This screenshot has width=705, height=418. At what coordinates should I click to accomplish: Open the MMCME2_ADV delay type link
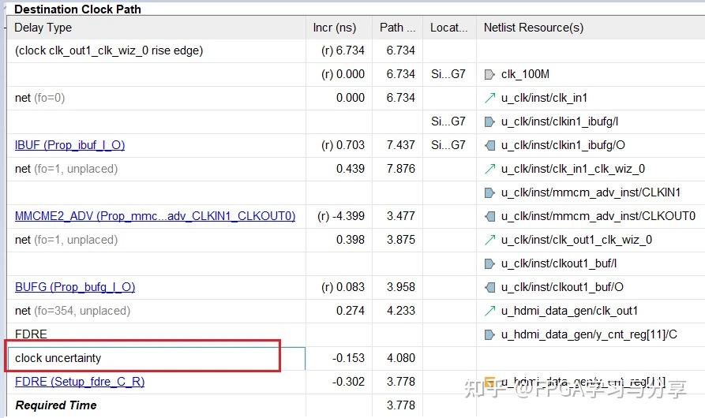[x=155, y=216]
